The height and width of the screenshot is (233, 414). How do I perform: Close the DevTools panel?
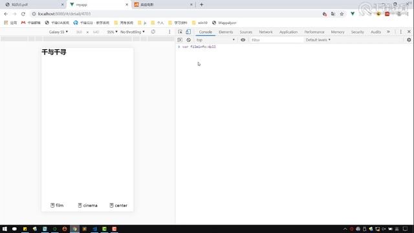coord(409,32)
